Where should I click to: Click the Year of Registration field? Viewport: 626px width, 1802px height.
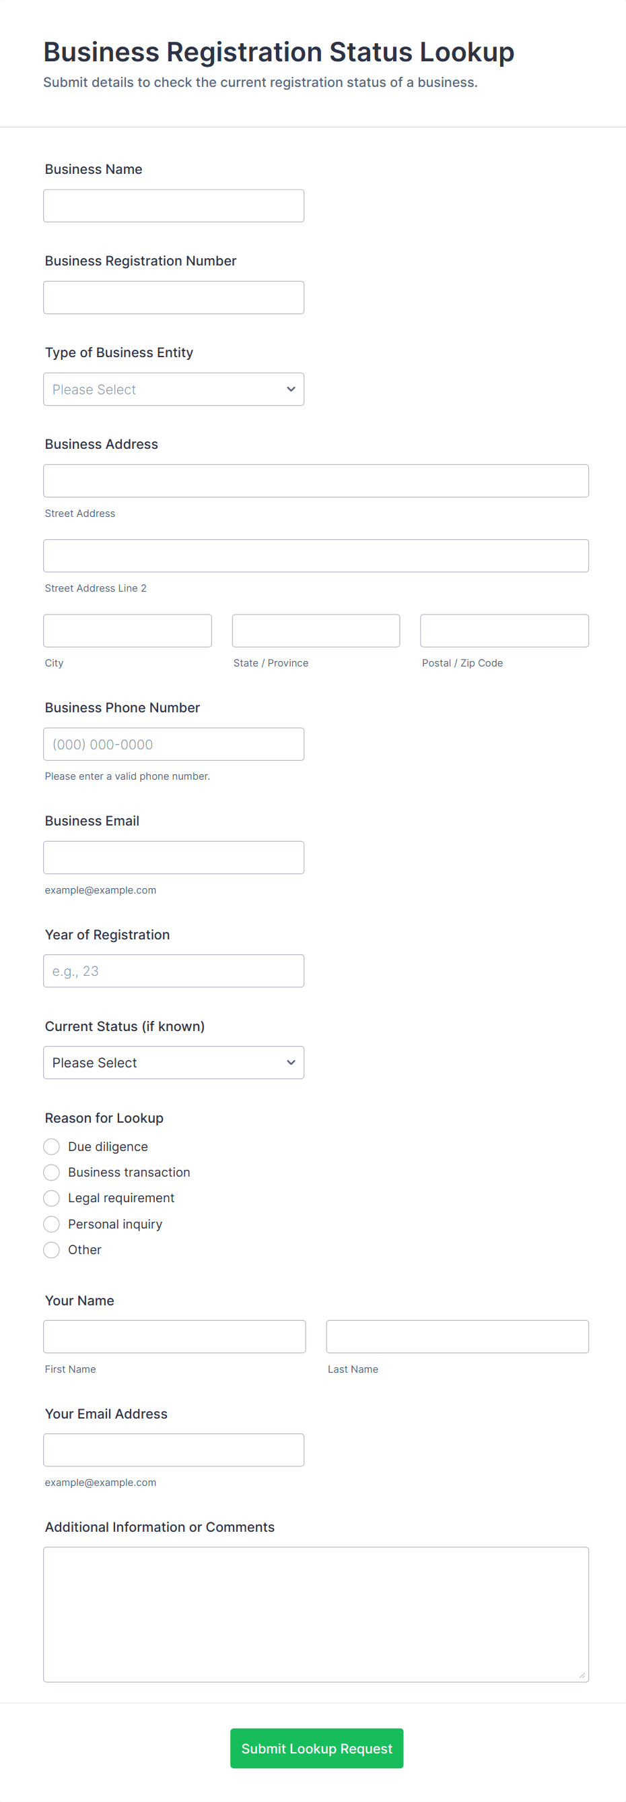(173, 970)
